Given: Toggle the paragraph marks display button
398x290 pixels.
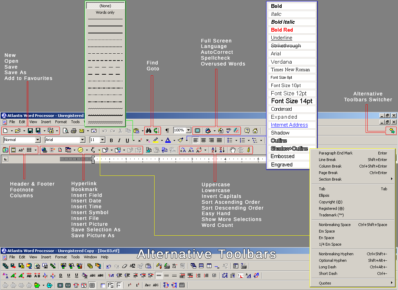Looking at the screenshot, I should (167, 131).
